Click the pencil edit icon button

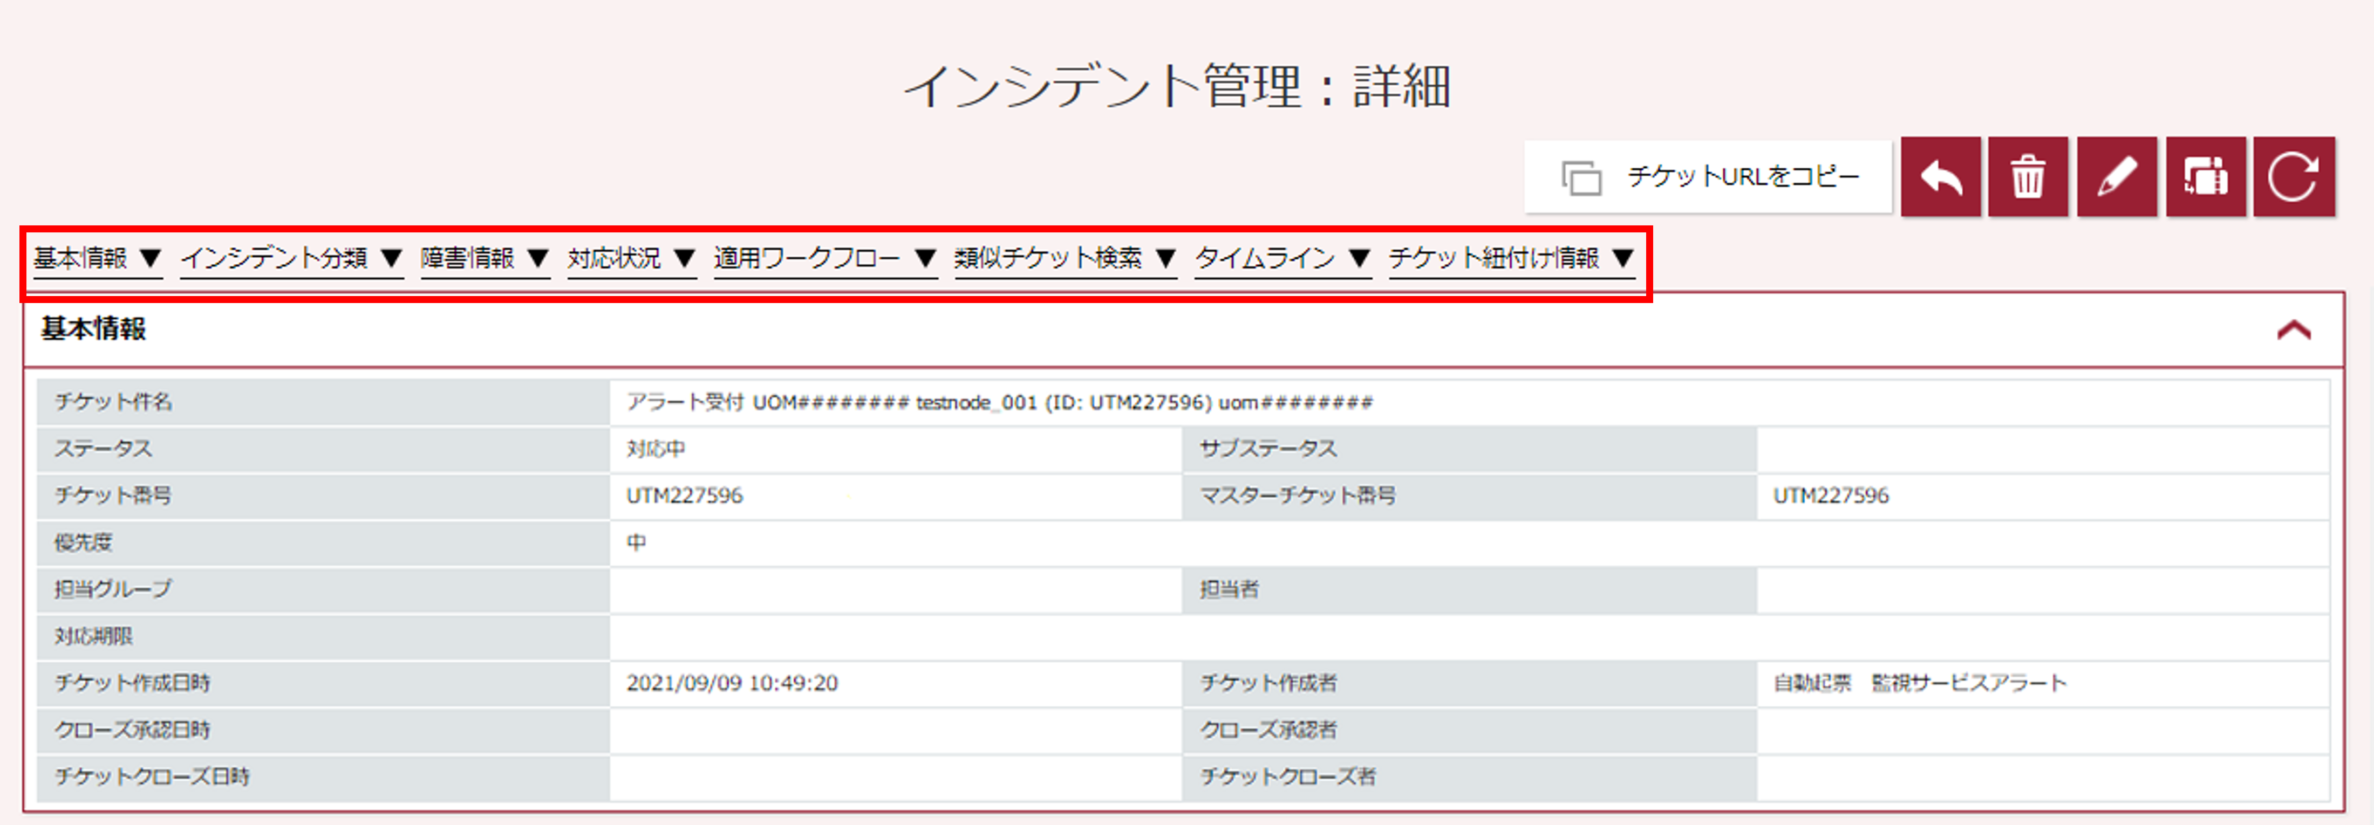point(2117,177)
